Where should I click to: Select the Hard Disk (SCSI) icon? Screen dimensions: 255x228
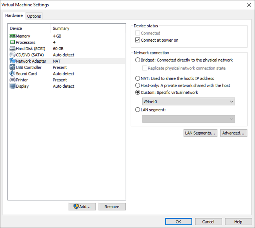[12, 49]
